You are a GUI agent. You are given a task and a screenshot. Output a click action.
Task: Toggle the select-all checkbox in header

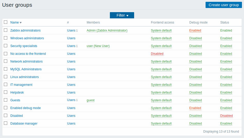tap(6, 22)
